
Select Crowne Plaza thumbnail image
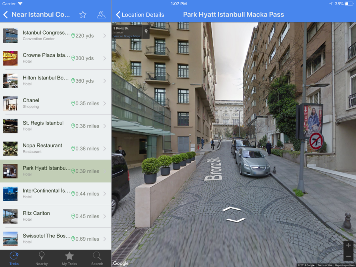point(10,58)
